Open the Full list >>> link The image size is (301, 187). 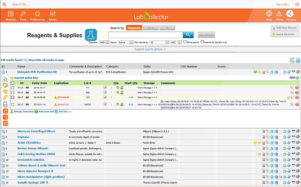pyautogui.click(x=65, y=111)
